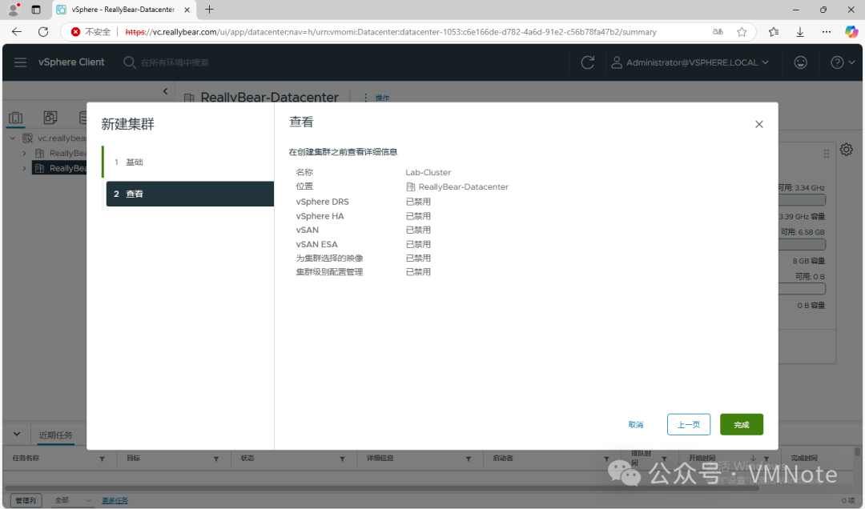
Task: Select the vc.reallybear vCenter tree item
Action: click(x=55, y=138)
